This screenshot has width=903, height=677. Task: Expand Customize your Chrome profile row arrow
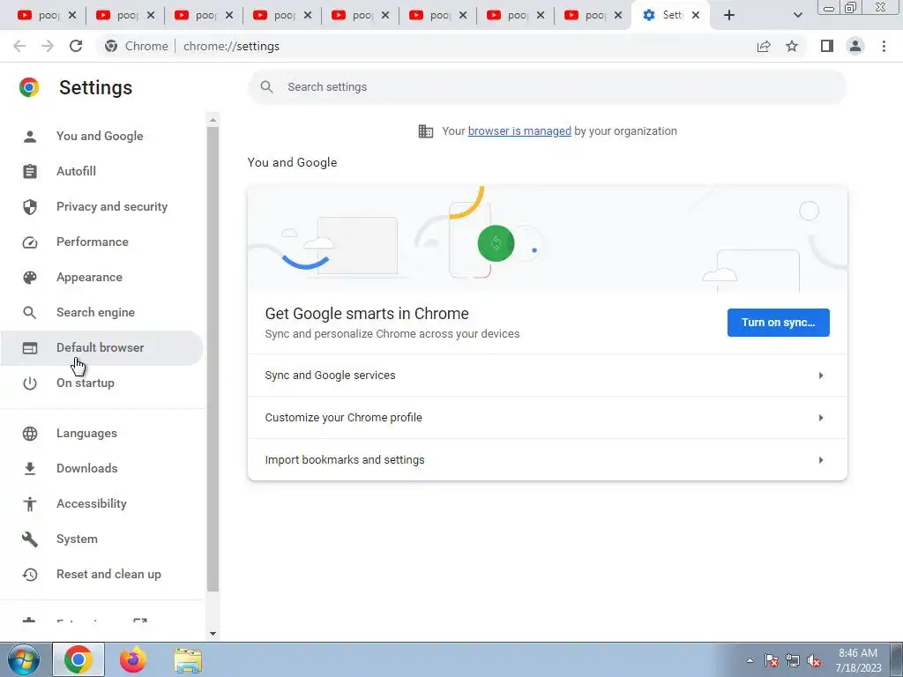tap(821, 418)
